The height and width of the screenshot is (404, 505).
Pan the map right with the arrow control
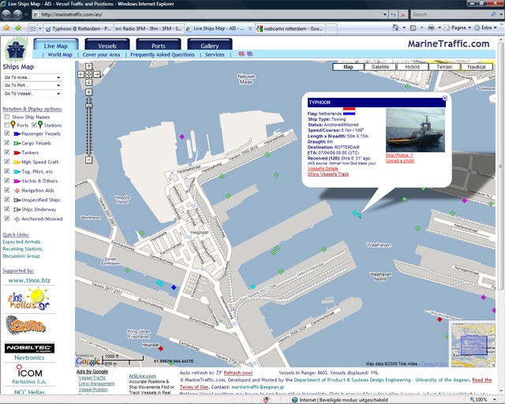pyautogui.click(x=96, y=74)
